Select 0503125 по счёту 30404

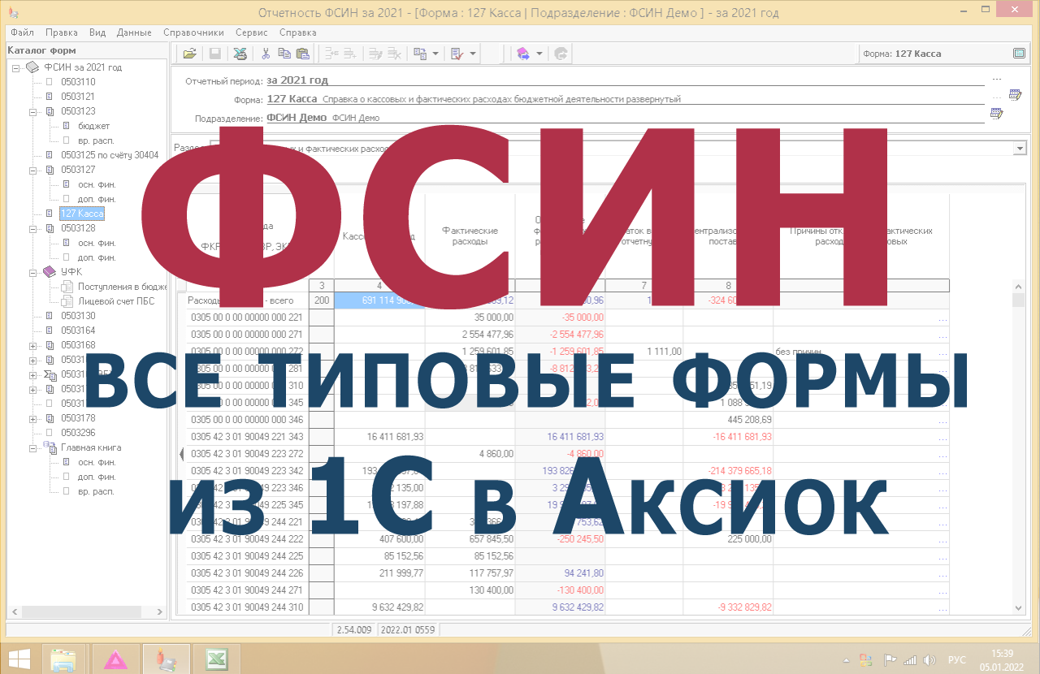(110, 155)
